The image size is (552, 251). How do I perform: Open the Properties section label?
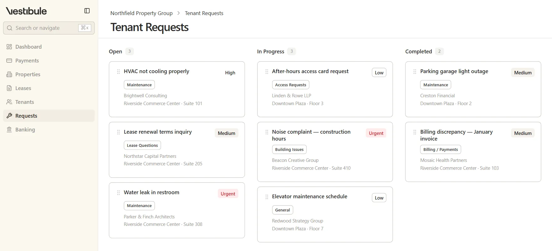point(28,74)
